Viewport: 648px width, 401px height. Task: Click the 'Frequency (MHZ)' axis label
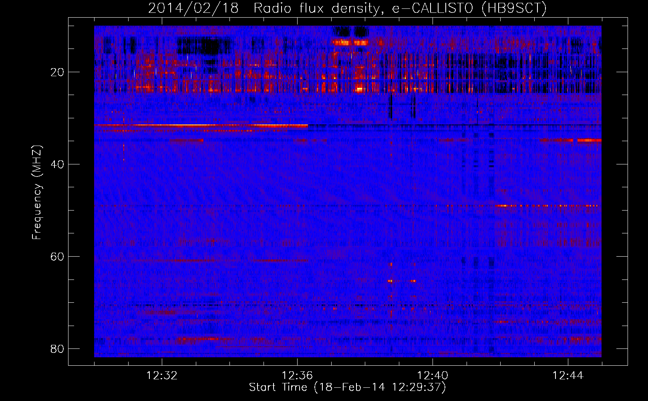tap(37, 192)
